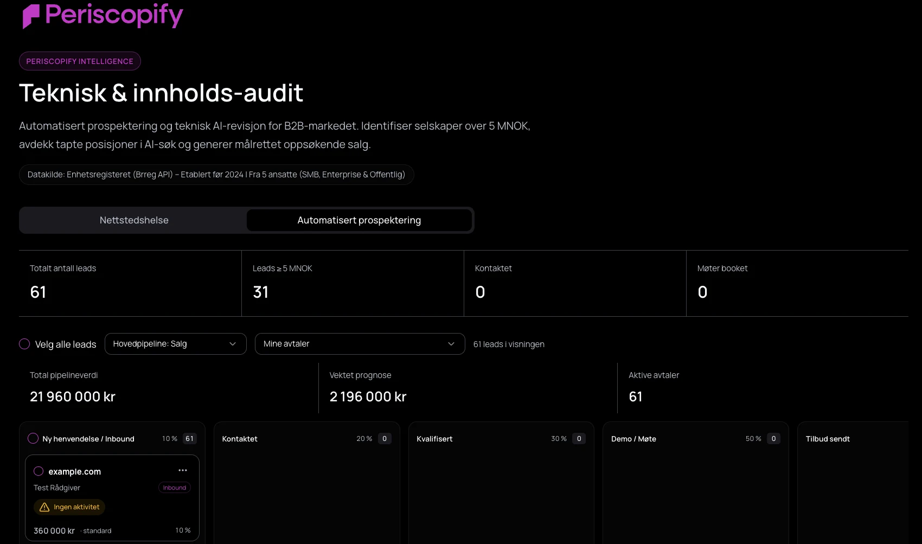922x544 pixels.
Task: Click the 61 leads i visningen text
Action: point(509,344)
